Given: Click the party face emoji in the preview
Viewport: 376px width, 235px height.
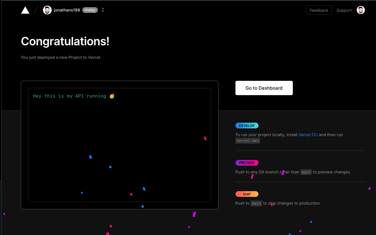Looking at the screenshot, I should (x=112, y=96).
